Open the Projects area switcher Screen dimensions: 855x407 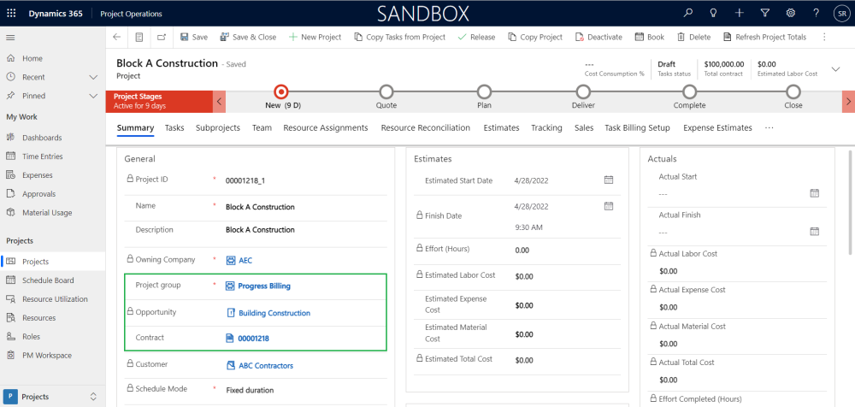pyautogui.click(x=53, y=397)
